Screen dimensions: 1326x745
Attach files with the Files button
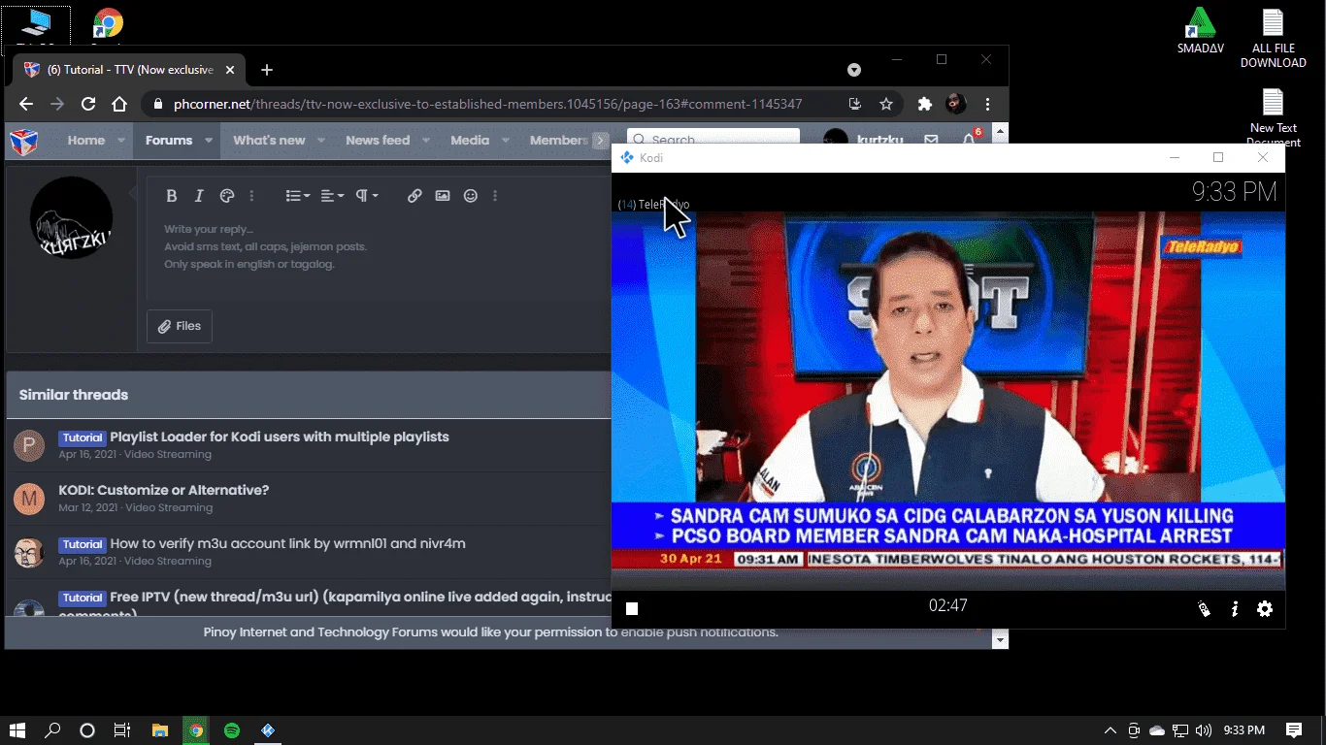click(x=180, y=326)
